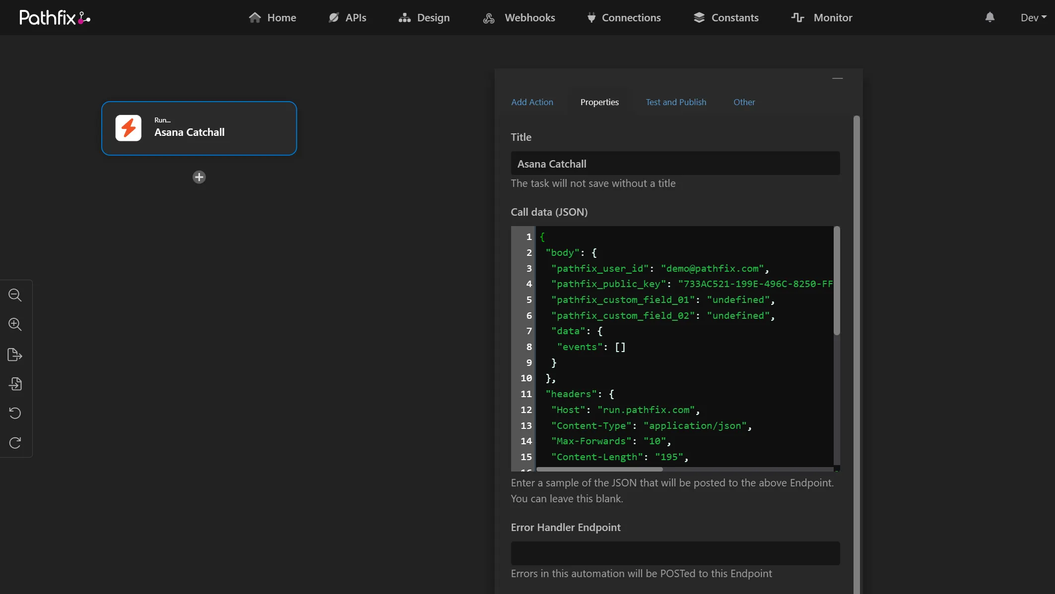Viewport: 1055px width, 594px height.
Task: Zoom out the canvas
Action: click(x=15, y=296)
